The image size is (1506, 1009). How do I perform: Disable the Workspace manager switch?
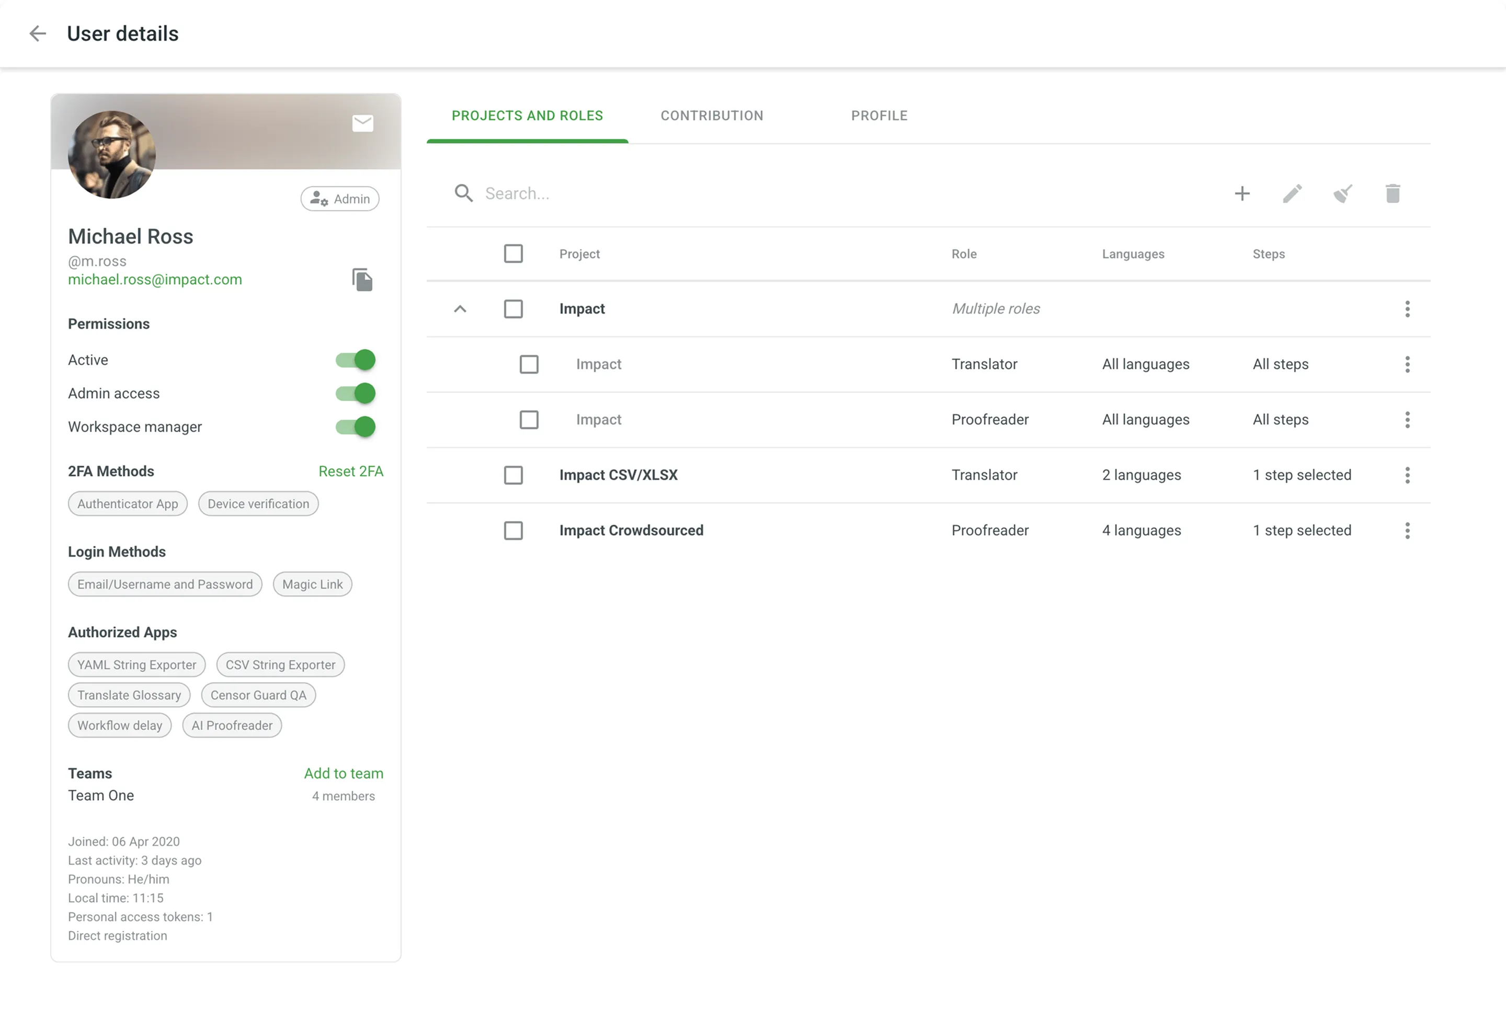pyautogui.click(x=355, y=427)
